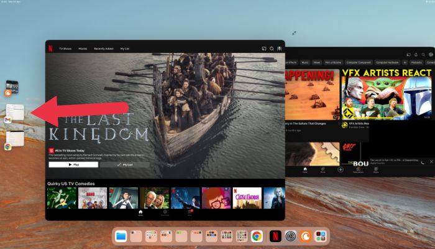
Task: Tap the middle Netflix bottom navigation icon
Action: 165,213
